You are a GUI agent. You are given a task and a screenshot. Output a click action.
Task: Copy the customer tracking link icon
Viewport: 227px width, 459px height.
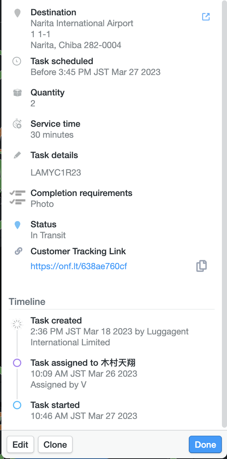pos(202,266)
